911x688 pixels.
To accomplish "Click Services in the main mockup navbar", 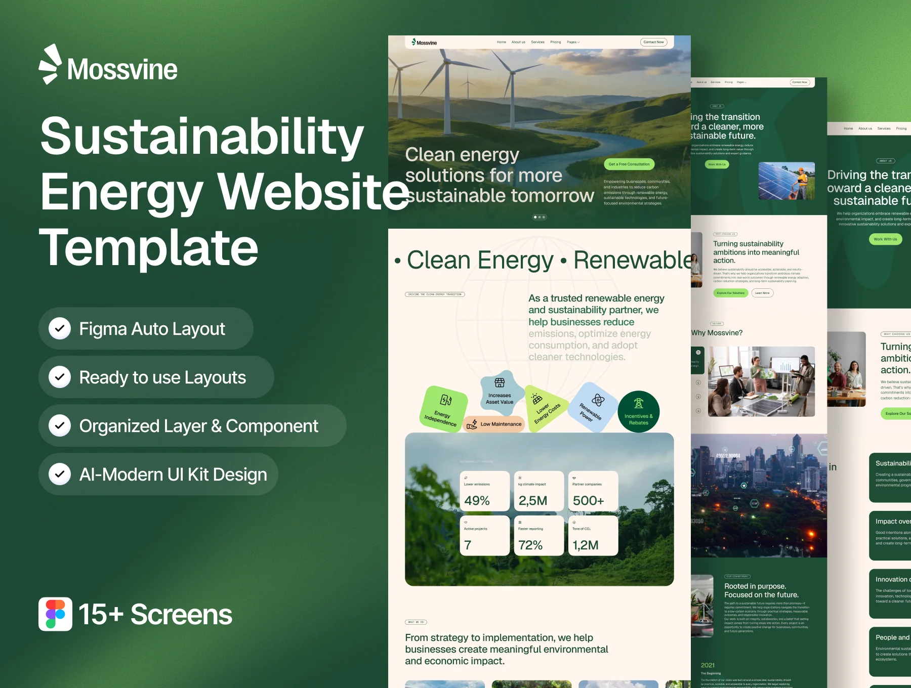I will coord(538,42).
